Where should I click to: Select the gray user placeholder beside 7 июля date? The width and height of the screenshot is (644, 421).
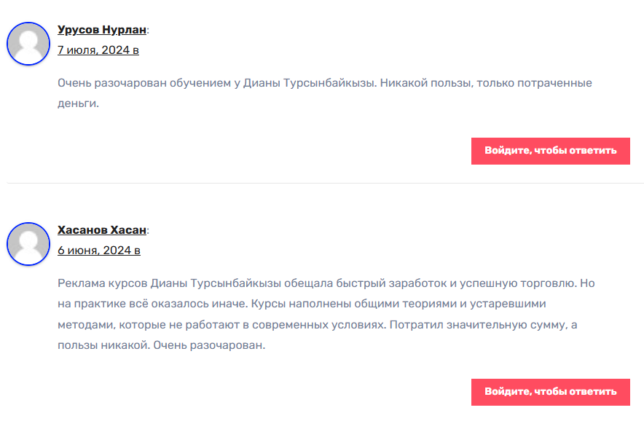[28, 44]
